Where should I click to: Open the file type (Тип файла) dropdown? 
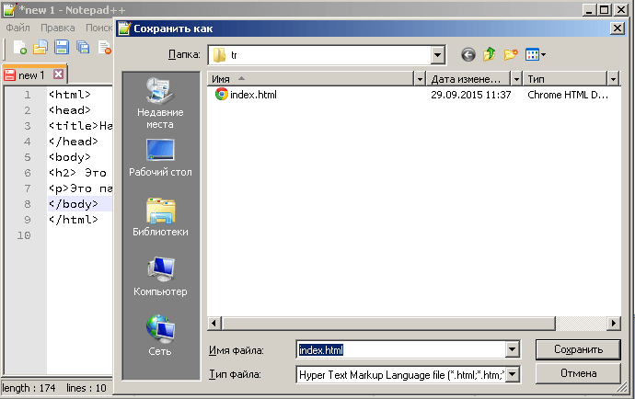click(x=513, y=374)
